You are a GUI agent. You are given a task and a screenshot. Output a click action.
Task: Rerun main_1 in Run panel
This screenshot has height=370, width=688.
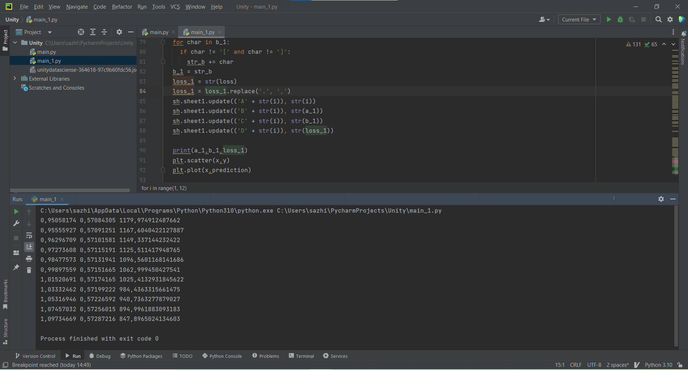pyautogui.click(x=16, y=212)
